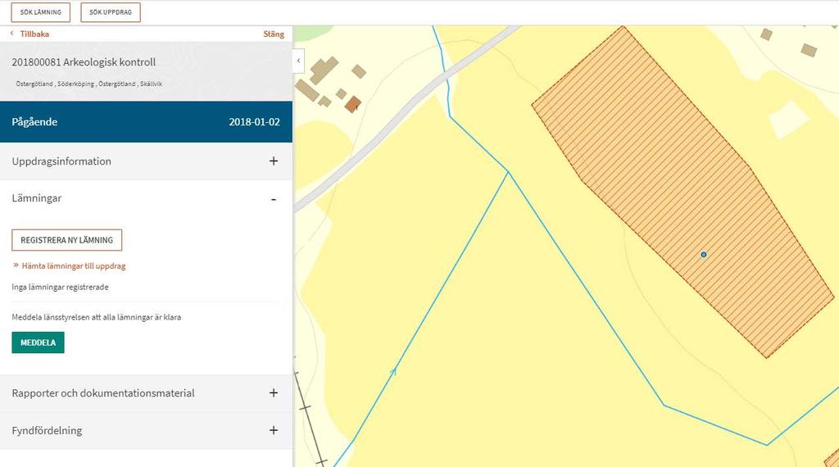This screenshot has height=467, width=839.
Task: Click the Östergötland, Söderköping location text
Action: (x=88, y=84)
